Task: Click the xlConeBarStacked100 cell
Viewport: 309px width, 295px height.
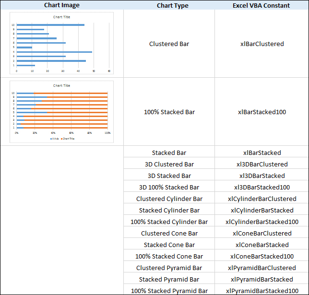Action: point(262,256)
